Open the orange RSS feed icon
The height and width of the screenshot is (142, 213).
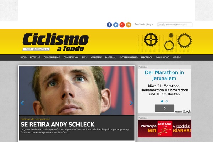coord(129,25)
